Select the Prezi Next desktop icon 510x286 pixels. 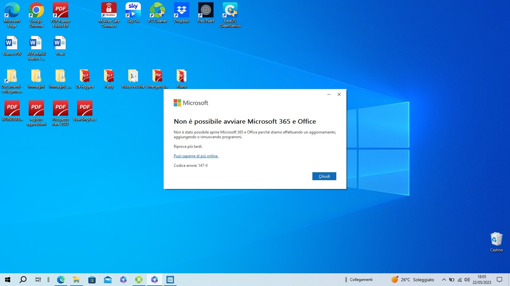pos(206,13)
